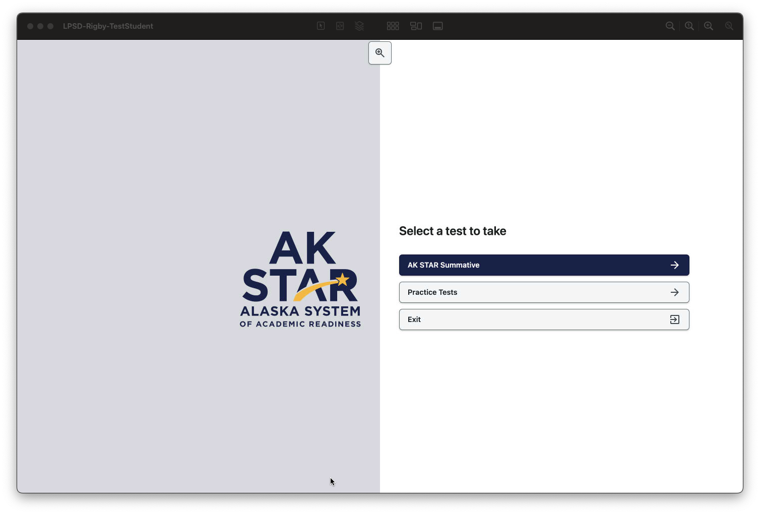
Task: Click the exit door icon
Action: (x=674, y=319)
